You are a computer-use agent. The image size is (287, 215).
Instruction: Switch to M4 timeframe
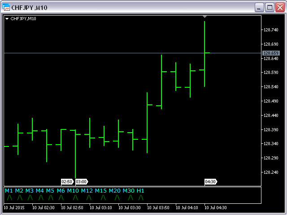click(x=40, y=191)
